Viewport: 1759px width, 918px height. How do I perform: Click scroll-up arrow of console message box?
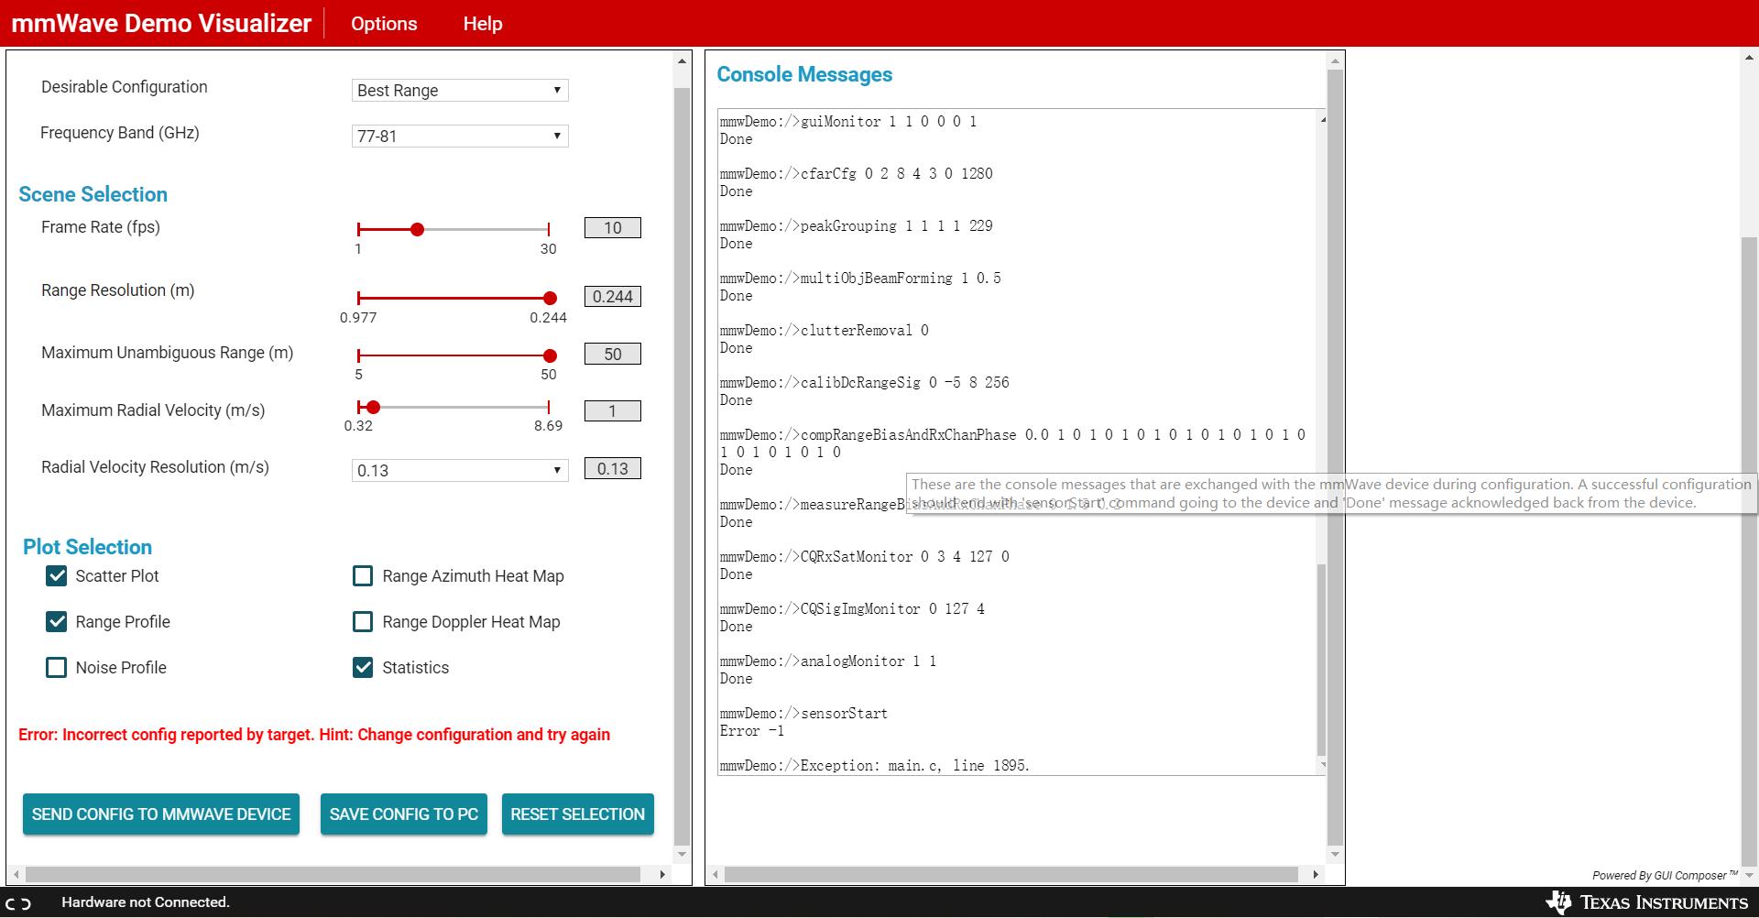(x=1322, y=119)
